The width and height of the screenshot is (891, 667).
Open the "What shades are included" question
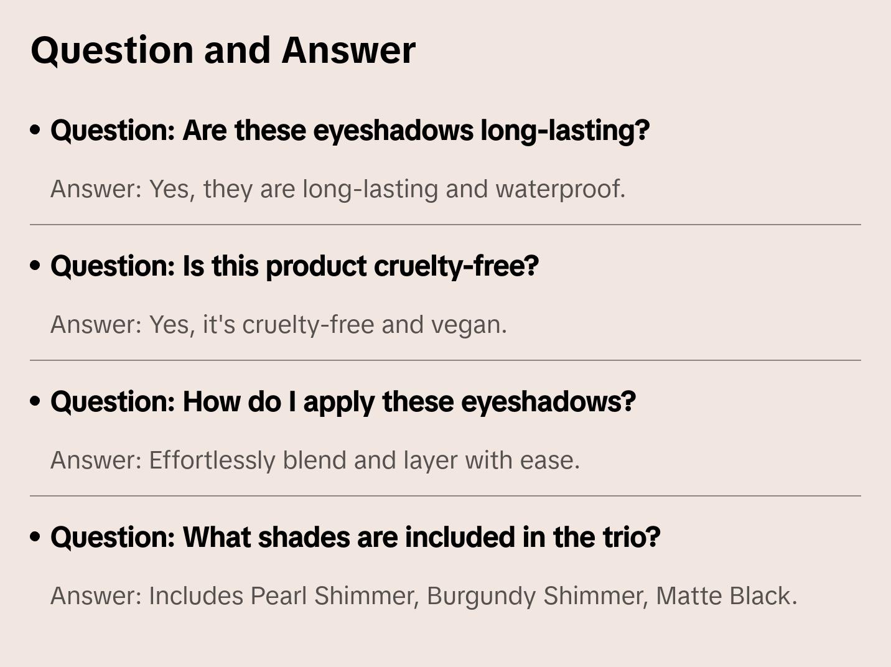click(x=355, y=538)
